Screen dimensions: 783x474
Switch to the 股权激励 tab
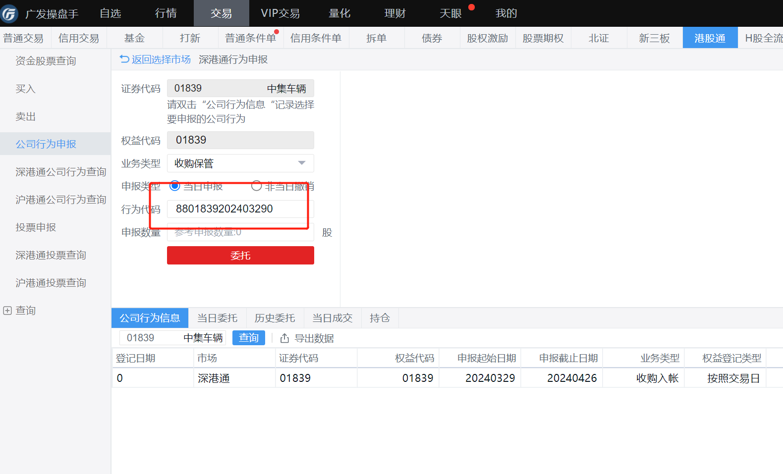pyautogui.click(x=488, y=38)
